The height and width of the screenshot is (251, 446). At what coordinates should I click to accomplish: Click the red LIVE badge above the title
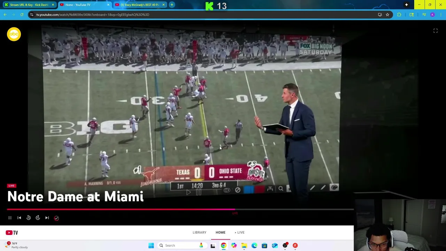click(x=11, y=186)
